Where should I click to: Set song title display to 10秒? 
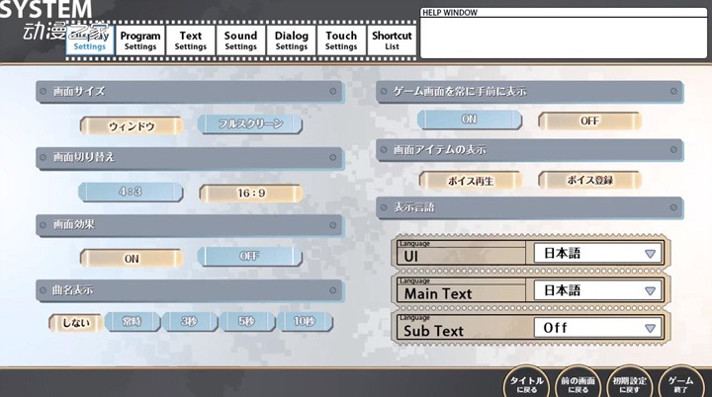[x=305, y=321]
